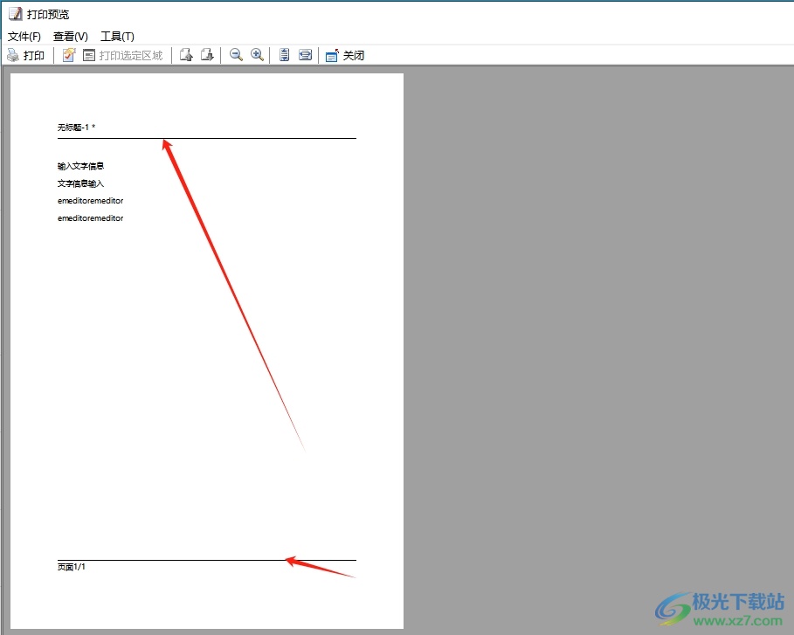The image size is (794, 635).
Task: Click the previewed page thumbnail
Action: (x=207, y=351)
